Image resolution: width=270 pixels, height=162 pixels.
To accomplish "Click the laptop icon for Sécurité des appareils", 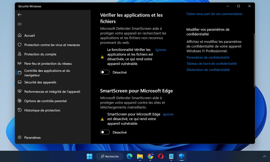I will click(20, 82).
